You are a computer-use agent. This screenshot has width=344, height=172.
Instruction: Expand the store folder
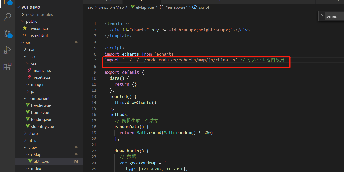(x=25, y=134)
